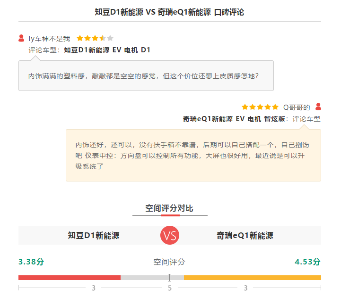Click the page title 知豆D1新能源 VS 奇瑞eQ1新能源 口碑评论
358x305 pixels.
coord(169,12)
